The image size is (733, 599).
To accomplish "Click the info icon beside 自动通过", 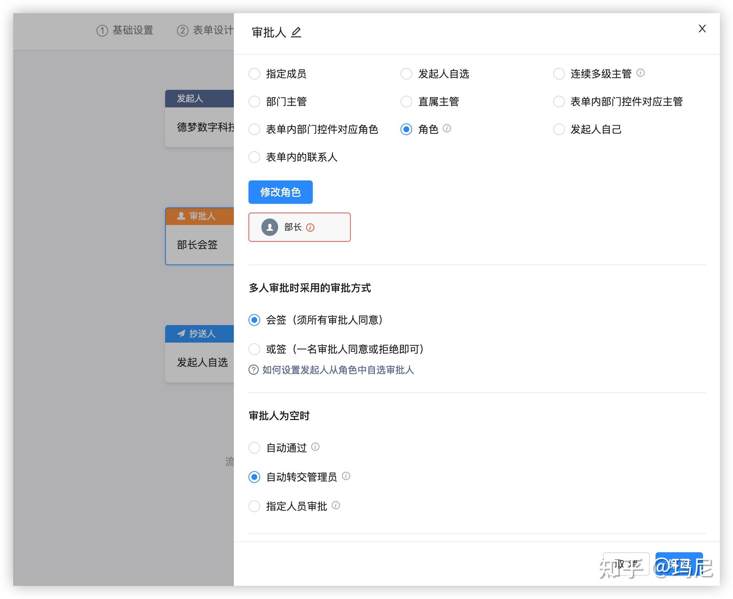I will pos(315,446).
